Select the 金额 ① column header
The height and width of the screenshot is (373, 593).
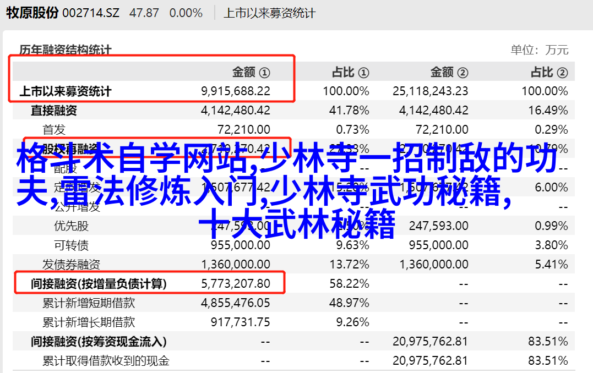point(251,72)
